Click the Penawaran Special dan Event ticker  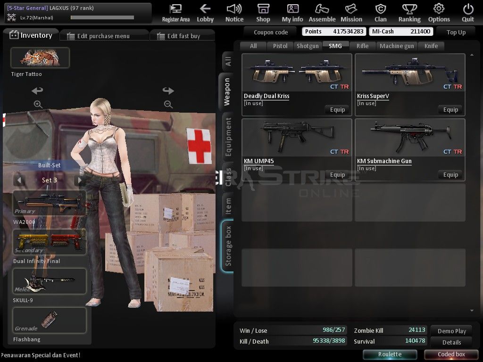coord(41,355)
